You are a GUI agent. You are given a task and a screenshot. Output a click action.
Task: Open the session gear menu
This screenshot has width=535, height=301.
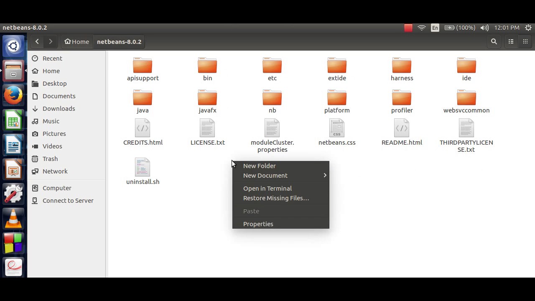(x=528, y=28)
